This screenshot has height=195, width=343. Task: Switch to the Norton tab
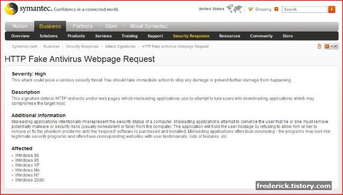(20, 26)
